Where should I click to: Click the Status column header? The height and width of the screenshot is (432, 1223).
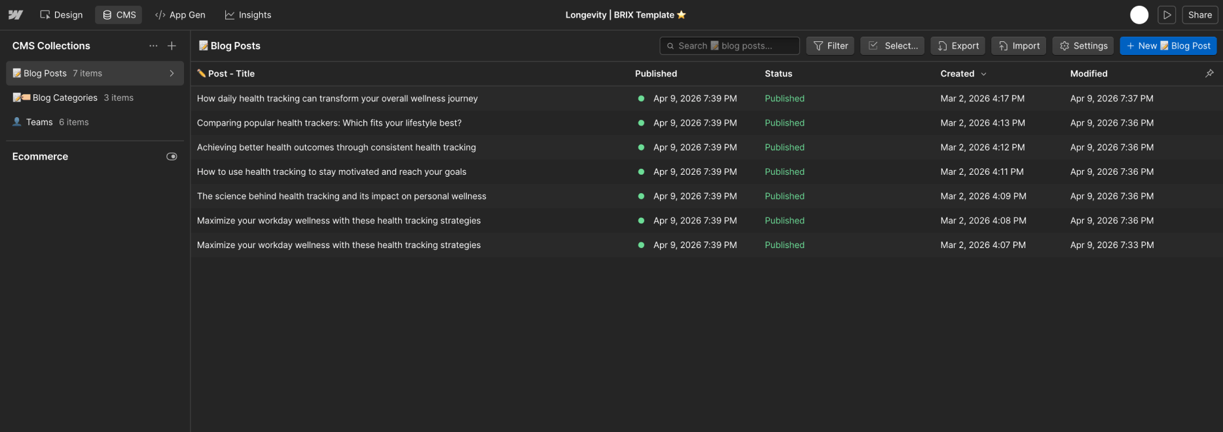tap(778, 73)
